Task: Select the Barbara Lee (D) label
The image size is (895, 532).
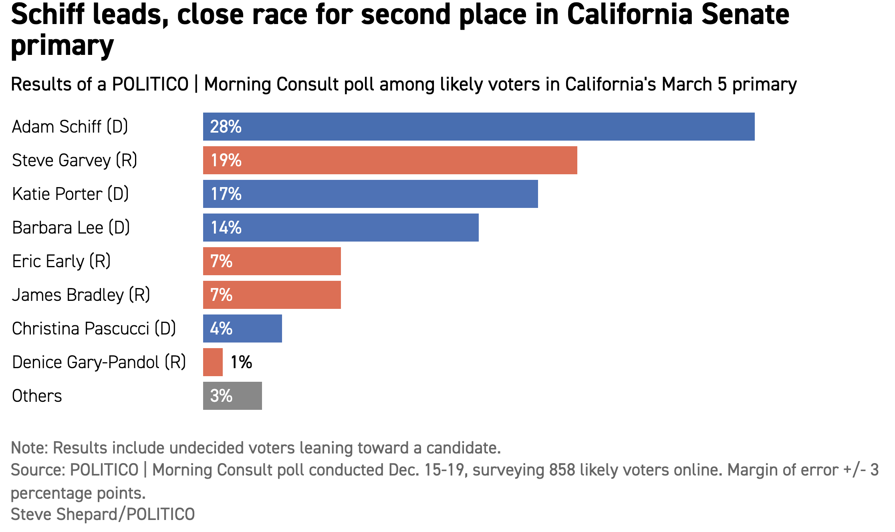Action: click(71, 228)
